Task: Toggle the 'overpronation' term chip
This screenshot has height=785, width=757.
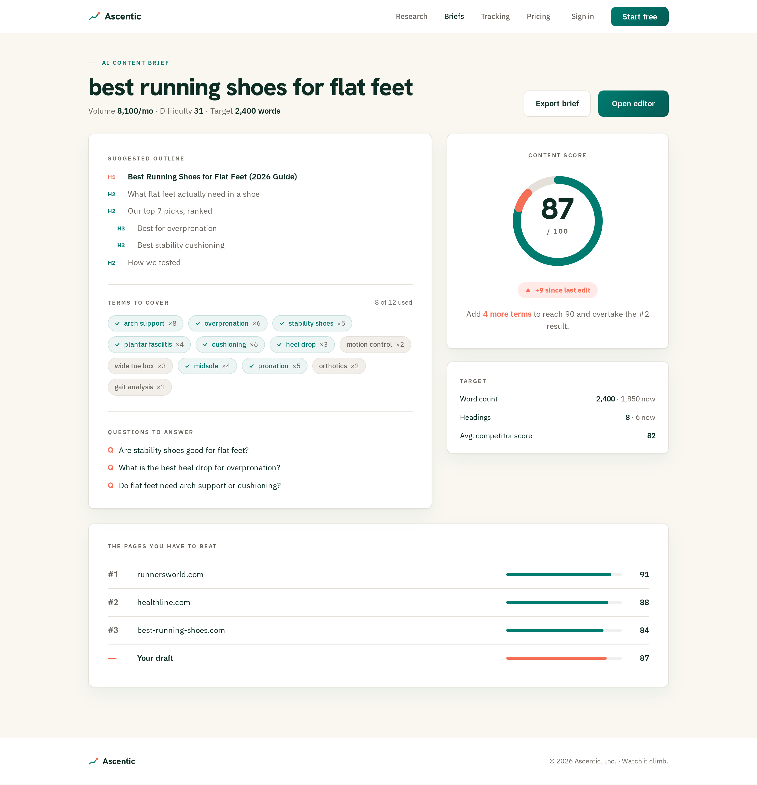Action: point(228,323)
